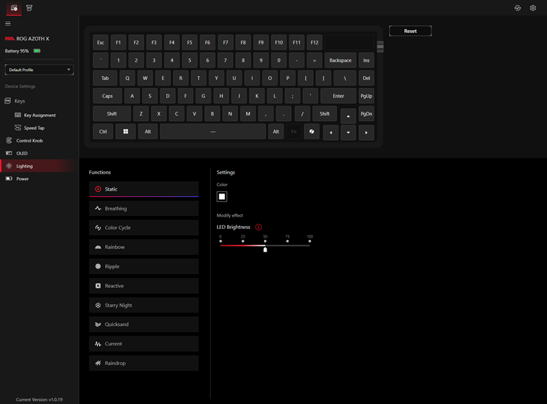Click the Reset button
This screenshot has width=547, height=404.
(410, 31)
